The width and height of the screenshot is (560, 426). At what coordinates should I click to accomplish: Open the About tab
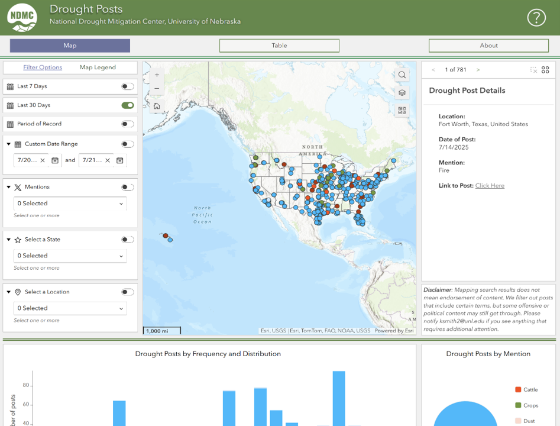point(488,46)
